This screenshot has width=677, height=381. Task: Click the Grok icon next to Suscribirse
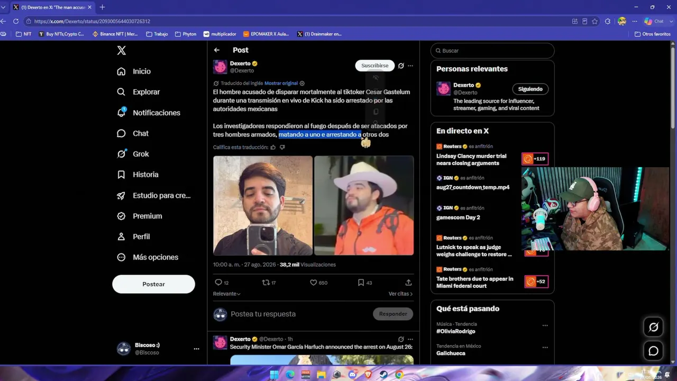(x=401, y=66)
